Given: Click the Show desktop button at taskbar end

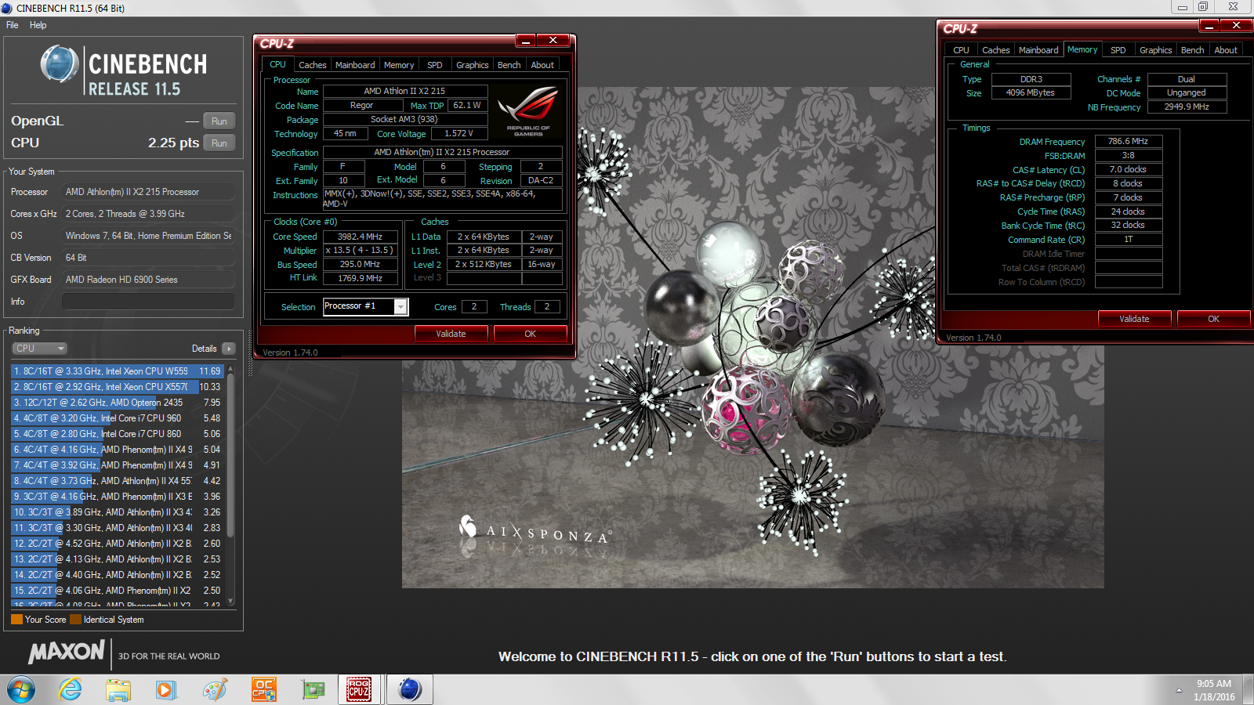Looking at the screenshot, I should click(1249, 690).
